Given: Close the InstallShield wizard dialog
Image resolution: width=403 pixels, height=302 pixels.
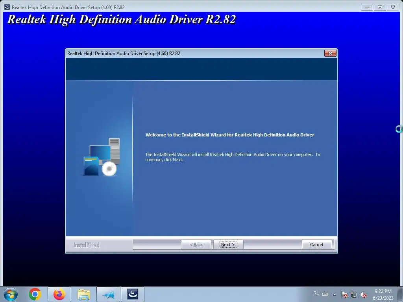Looking at the screenshot, I should point(330,53).
